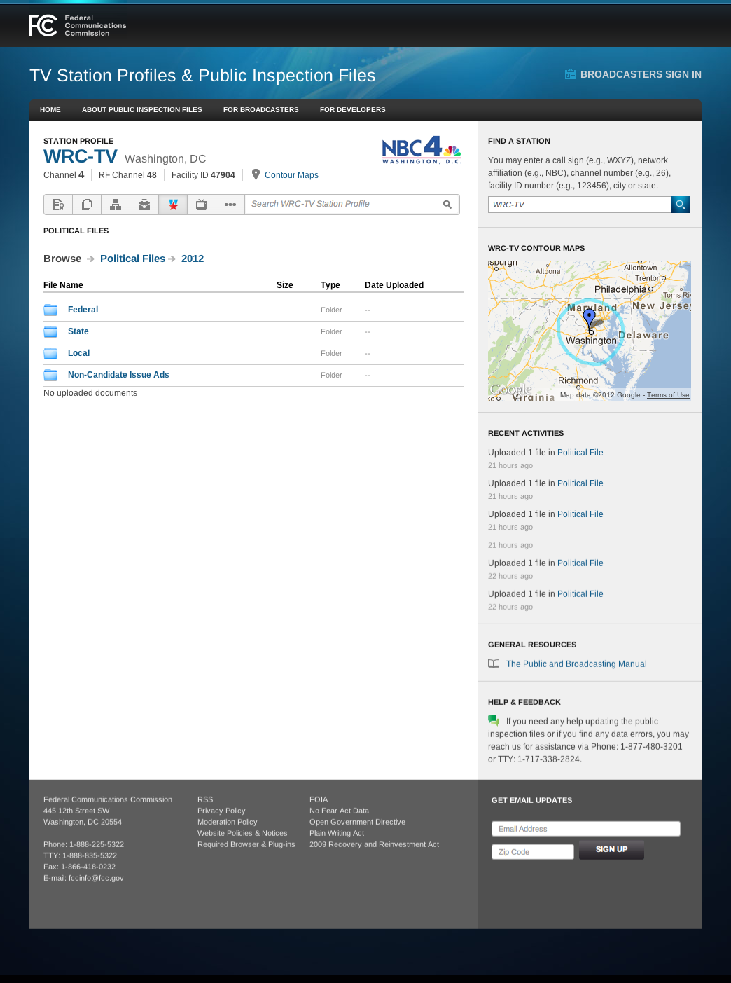This screenshot has width=731, height=983.
Task: Sort by the File Name column header
Action: (63, 285)
